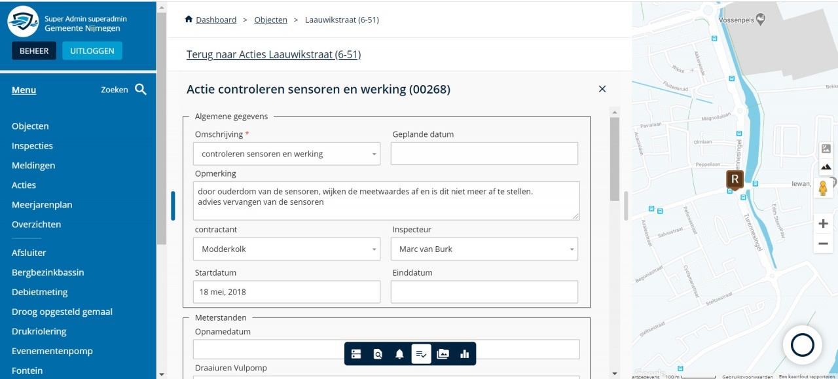
Task: Open the Inspecteur dropdown showing Marc van Burk
Action: (484, 249)
